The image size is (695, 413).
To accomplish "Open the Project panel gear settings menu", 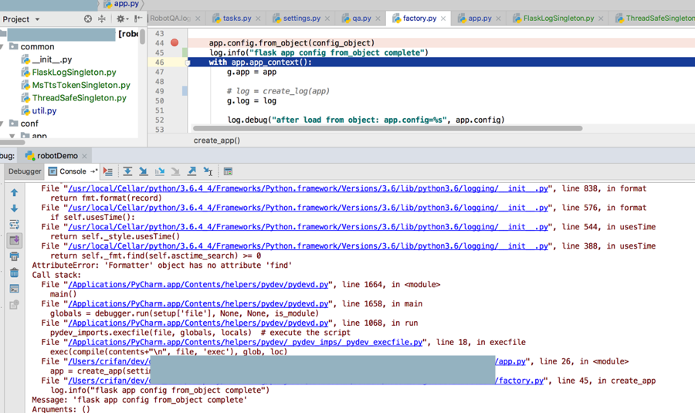I will tap(121, 19).
